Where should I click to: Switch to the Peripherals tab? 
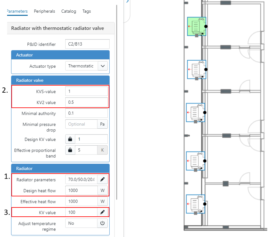[44, 11]
